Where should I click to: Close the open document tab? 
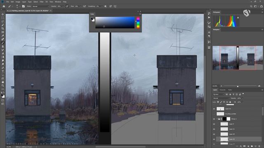pyautogui.click(x=51, y=11)
